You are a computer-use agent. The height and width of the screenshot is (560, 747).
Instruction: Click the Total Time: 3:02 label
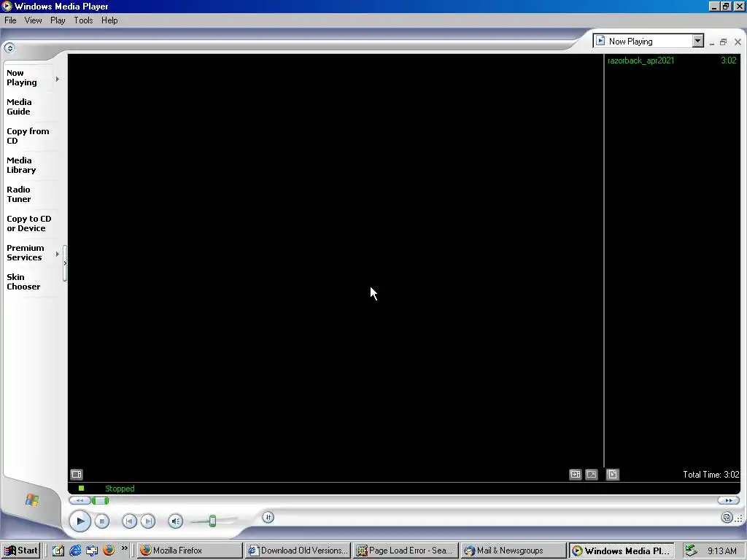pyautogui.click(x=711, y=474)
